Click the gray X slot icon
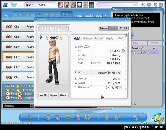The height and width of the screenshot is (130, 166). (x=85, y=5)
